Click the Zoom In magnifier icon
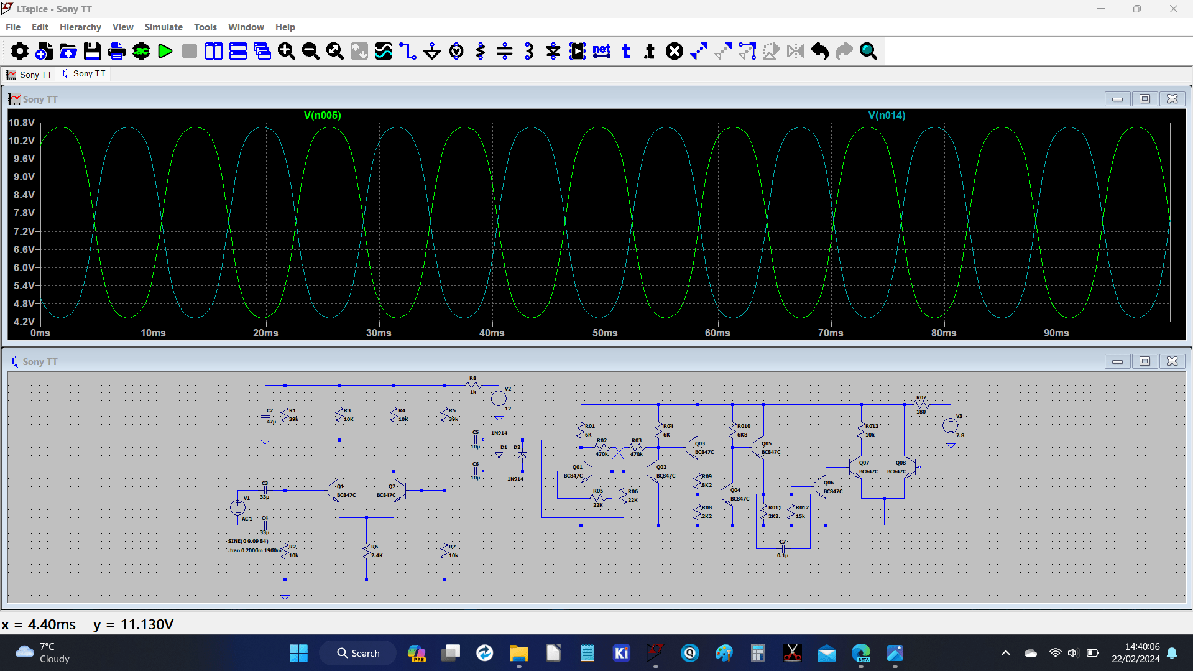 [287, 51]
